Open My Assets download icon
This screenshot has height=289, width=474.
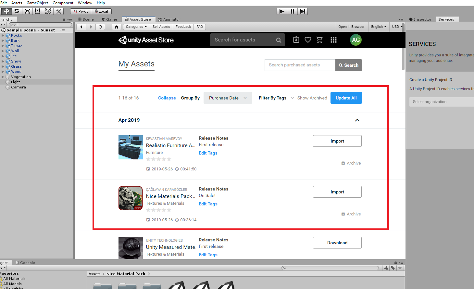coord(296,40)
